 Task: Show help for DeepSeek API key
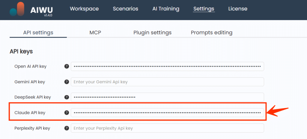point(67,97)
